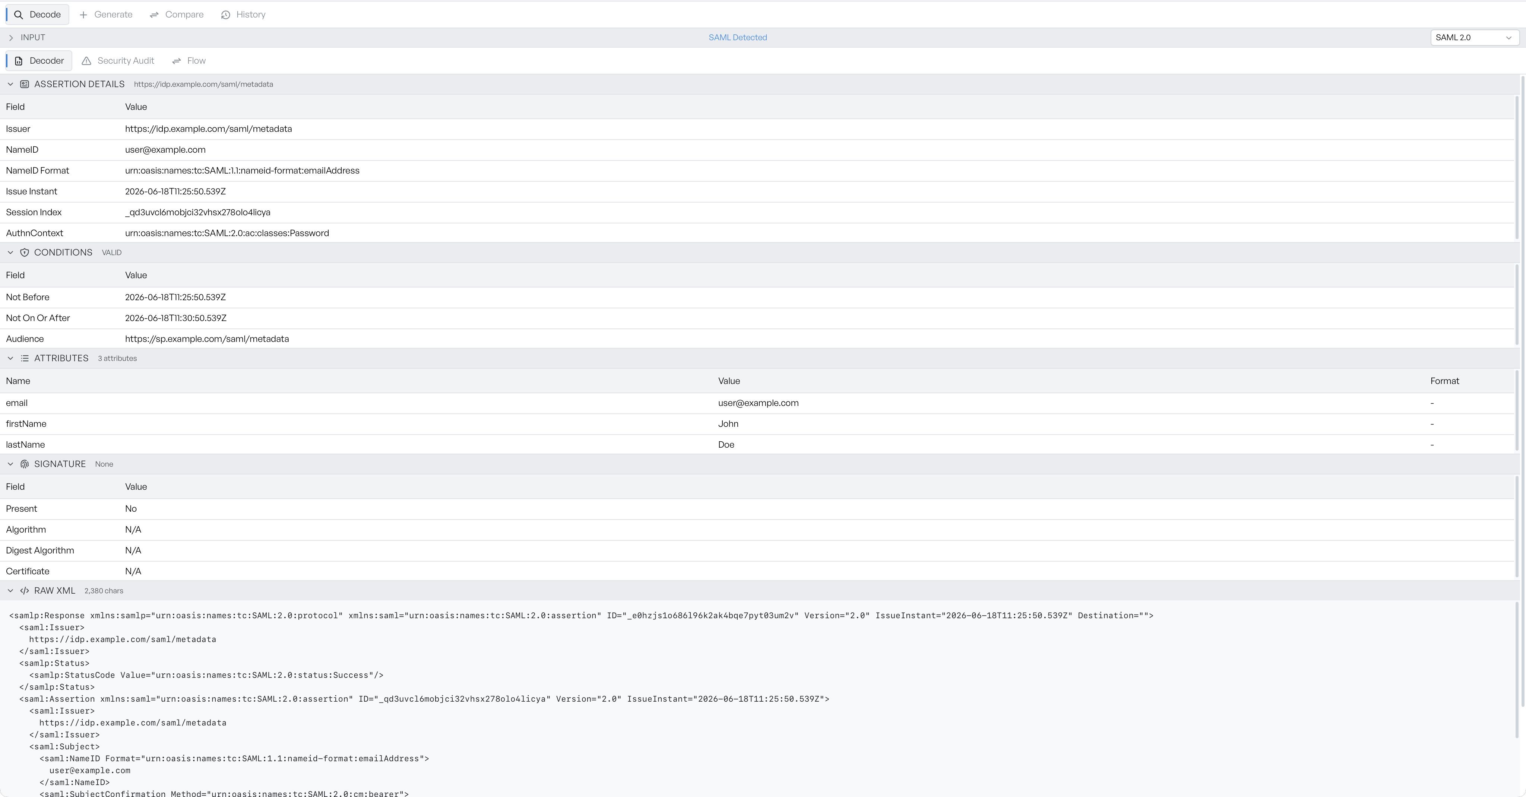This screenshot has width=1526, height=797.
Task: Click the fingerprint icon beside SIGNATURE
Action: tap(24, 464)
